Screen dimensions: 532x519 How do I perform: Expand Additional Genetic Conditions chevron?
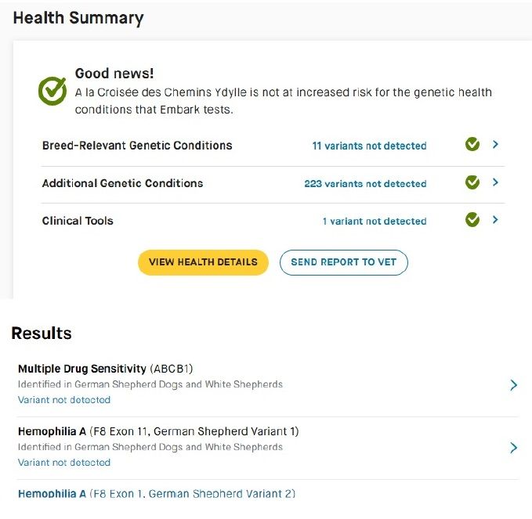495,182
